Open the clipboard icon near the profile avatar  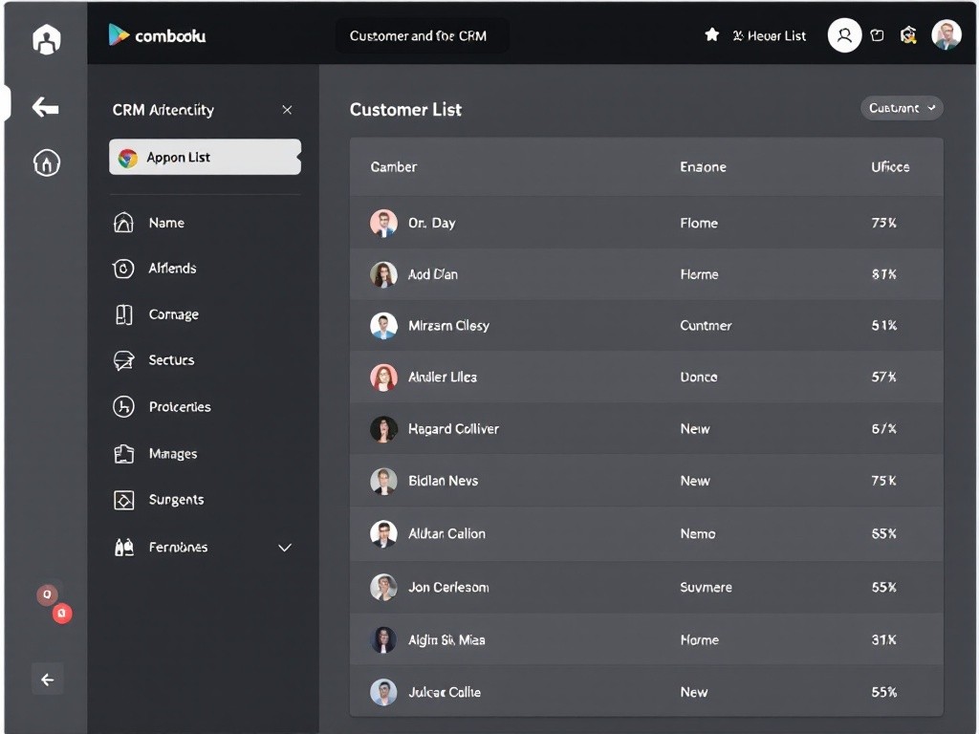click(x=878, y=34)
